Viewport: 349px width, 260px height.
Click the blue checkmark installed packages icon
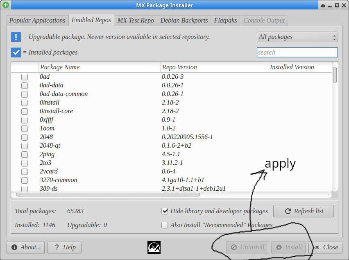pyautogui.click(x=16, y=52)
